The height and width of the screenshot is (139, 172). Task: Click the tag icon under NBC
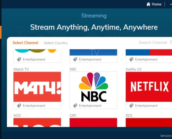click(75, 106)
